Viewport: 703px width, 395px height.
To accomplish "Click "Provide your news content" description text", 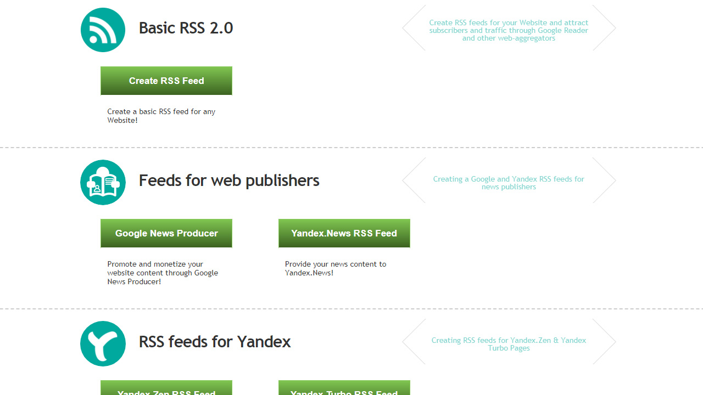I will tap(336, 268).
